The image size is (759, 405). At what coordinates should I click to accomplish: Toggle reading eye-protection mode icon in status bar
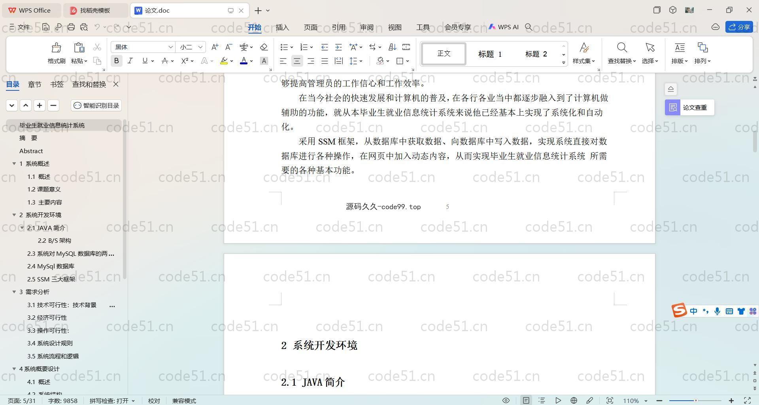506,400
